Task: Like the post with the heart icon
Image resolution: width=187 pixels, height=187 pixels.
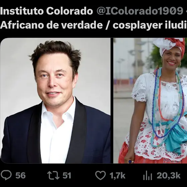Action: click(x=101, y=175)
